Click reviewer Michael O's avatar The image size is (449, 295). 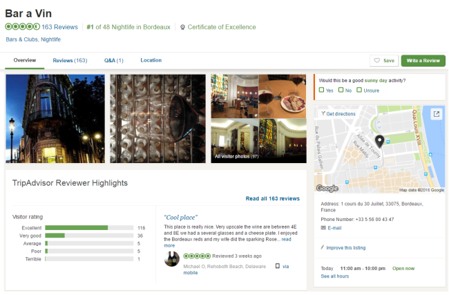[173, 259]
